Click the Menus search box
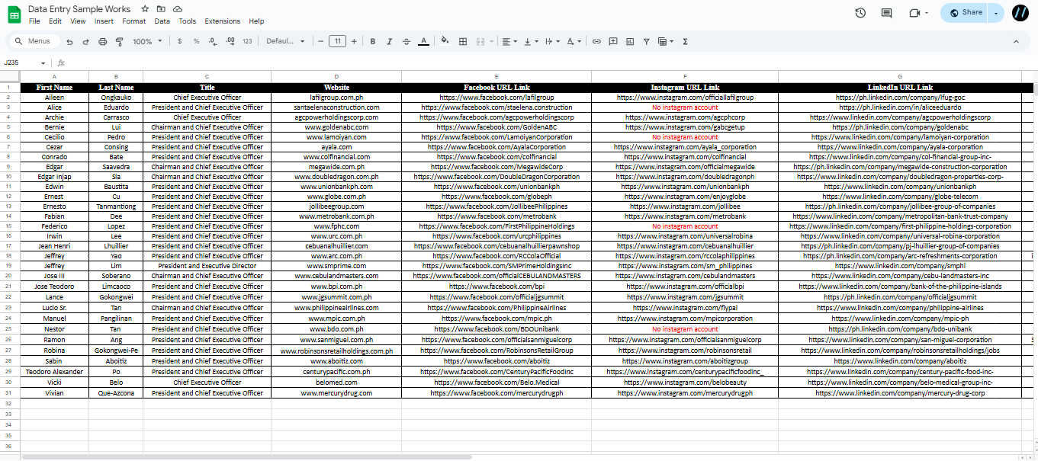1038x461 pixels. tap(34, 41)
